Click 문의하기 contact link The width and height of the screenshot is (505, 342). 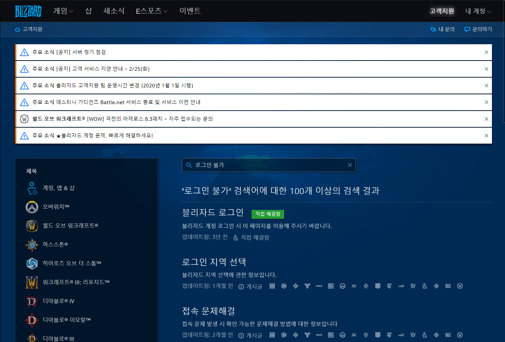coord(478,29)
